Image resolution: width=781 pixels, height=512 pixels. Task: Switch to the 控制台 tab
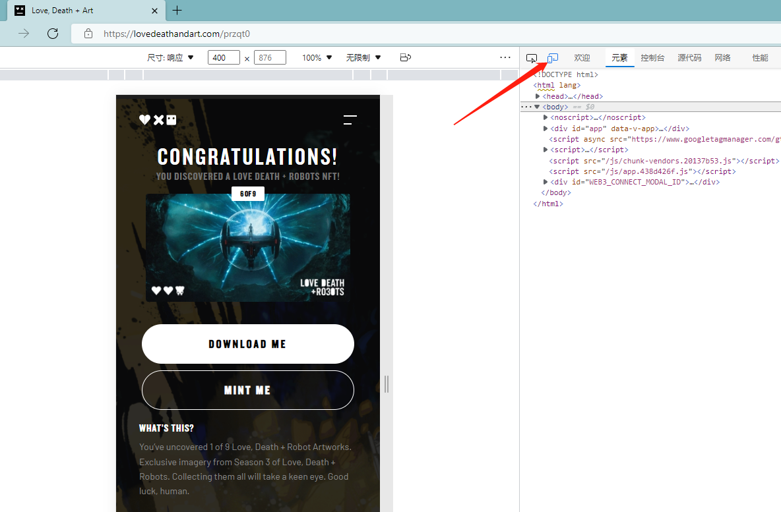click(652, 58)
